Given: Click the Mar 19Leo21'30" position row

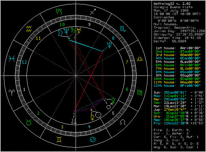Looking at the screenshot, I should [179, 106].
